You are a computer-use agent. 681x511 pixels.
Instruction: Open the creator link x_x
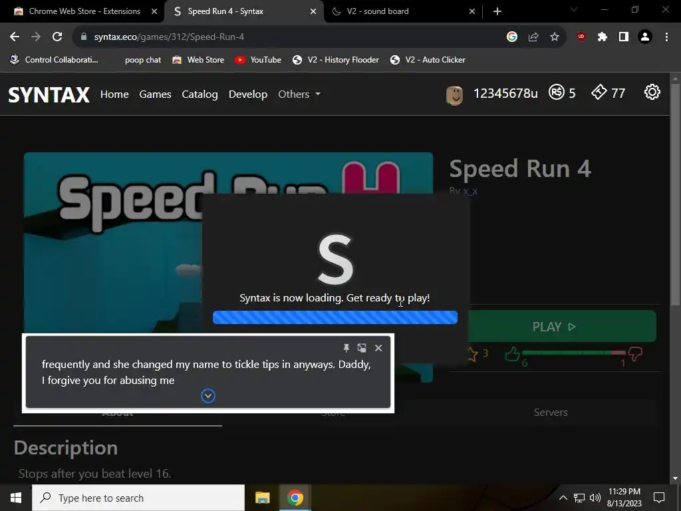tap(470, 191)
